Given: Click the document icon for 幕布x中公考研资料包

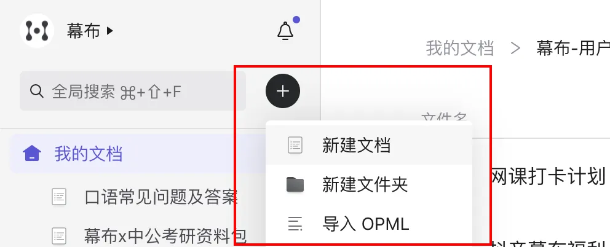Looking at the screenshot, I should tap(59, 236).
